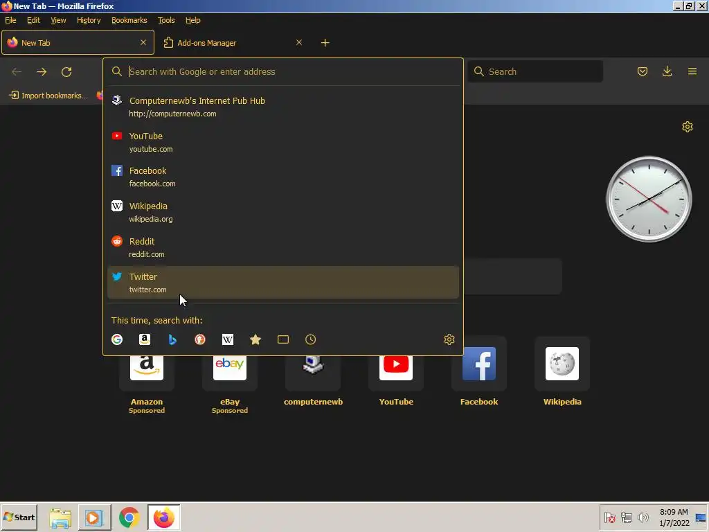Open the Downloads panel
This screenshot has height=532, width=709.
coord(667,71)
